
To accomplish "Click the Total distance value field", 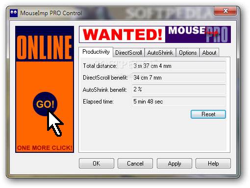I will (x=179, y=66).
